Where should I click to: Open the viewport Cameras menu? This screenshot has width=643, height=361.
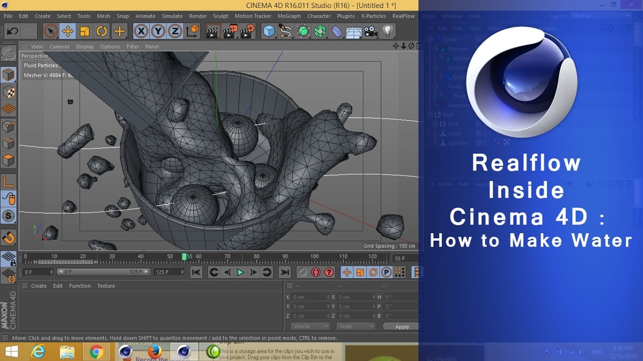click(x=59, y=47)
